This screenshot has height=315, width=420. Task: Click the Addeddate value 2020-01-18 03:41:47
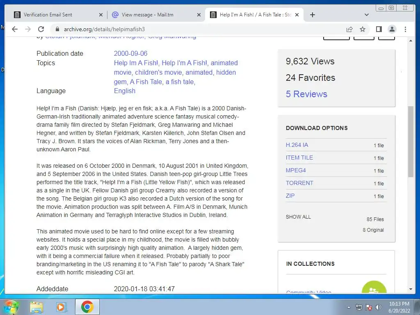point(144,289)
